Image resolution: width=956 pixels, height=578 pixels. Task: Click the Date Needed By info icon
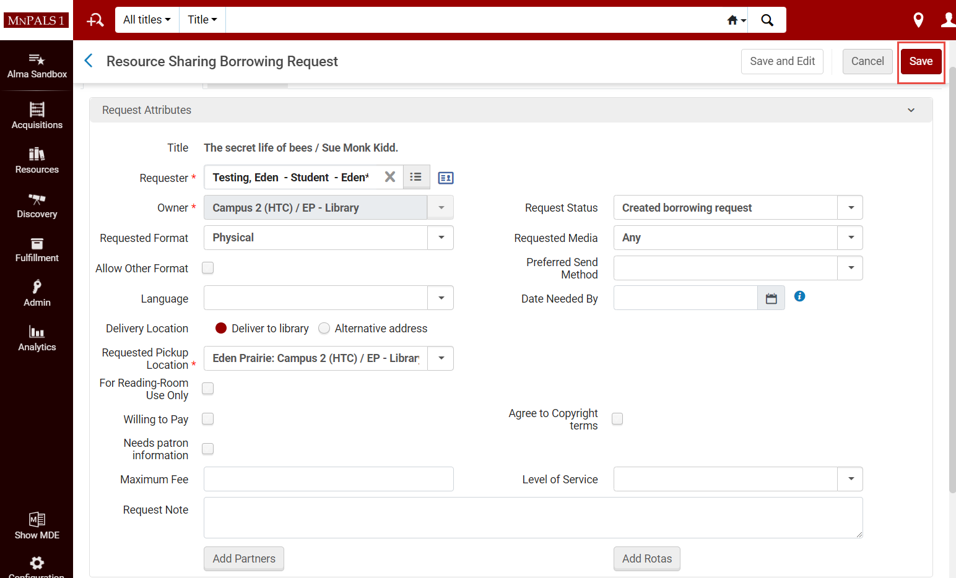(800, 296)
